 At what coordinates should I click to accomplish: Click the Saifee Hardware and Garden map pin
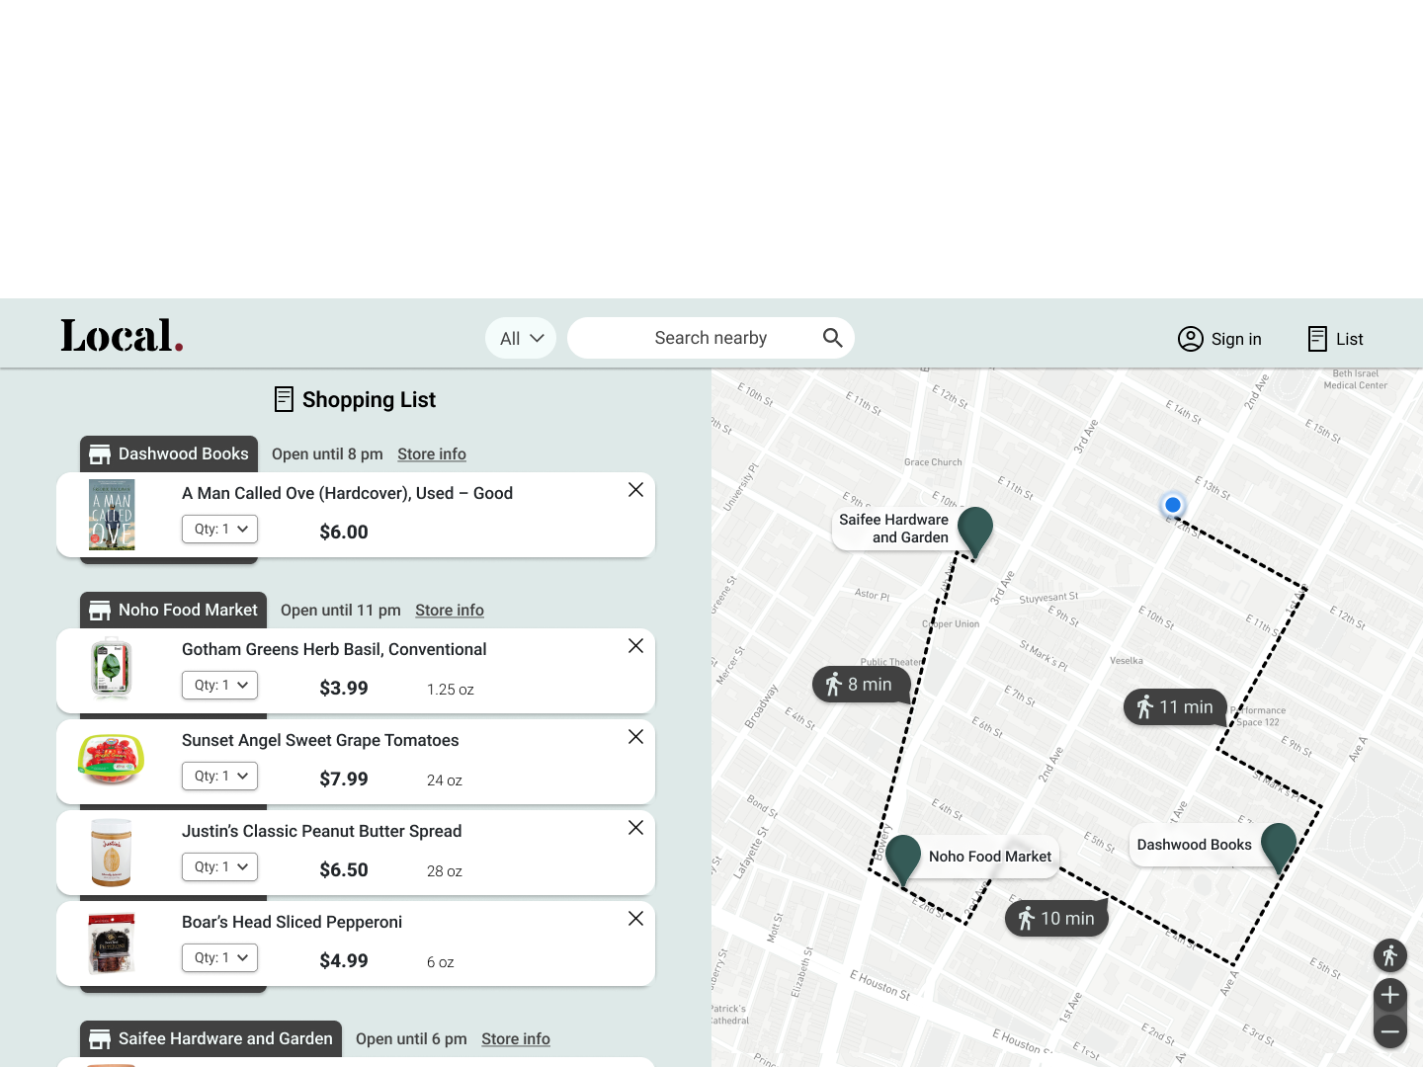(x=975, y=532)
